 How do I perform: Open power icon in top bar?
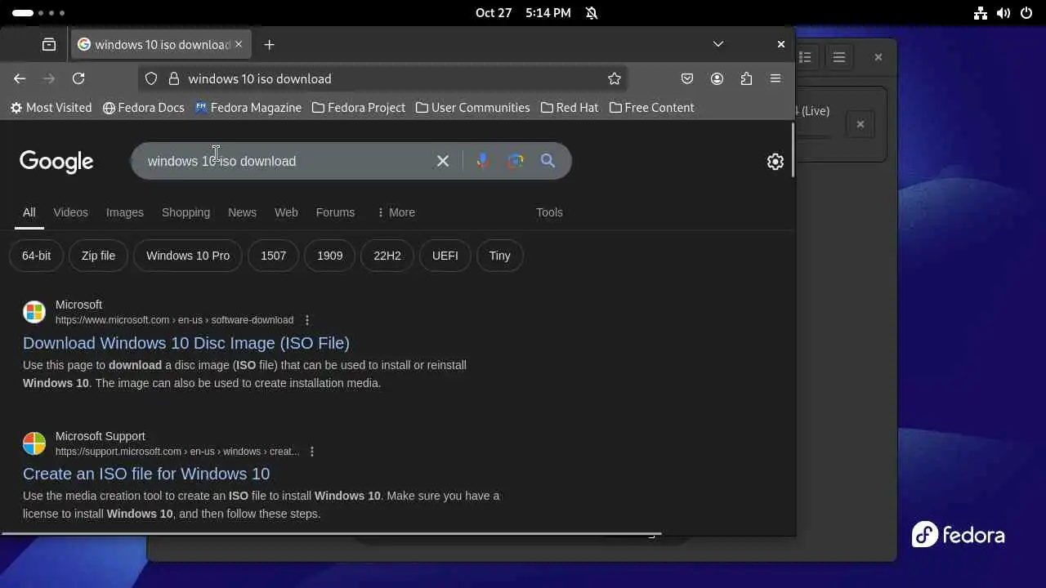[x=1026, y=13]
